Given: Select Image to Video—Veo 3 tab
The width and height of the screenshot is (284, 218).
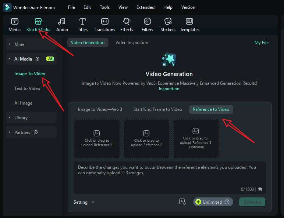Looking at the screenshot, I should [100, 109].
